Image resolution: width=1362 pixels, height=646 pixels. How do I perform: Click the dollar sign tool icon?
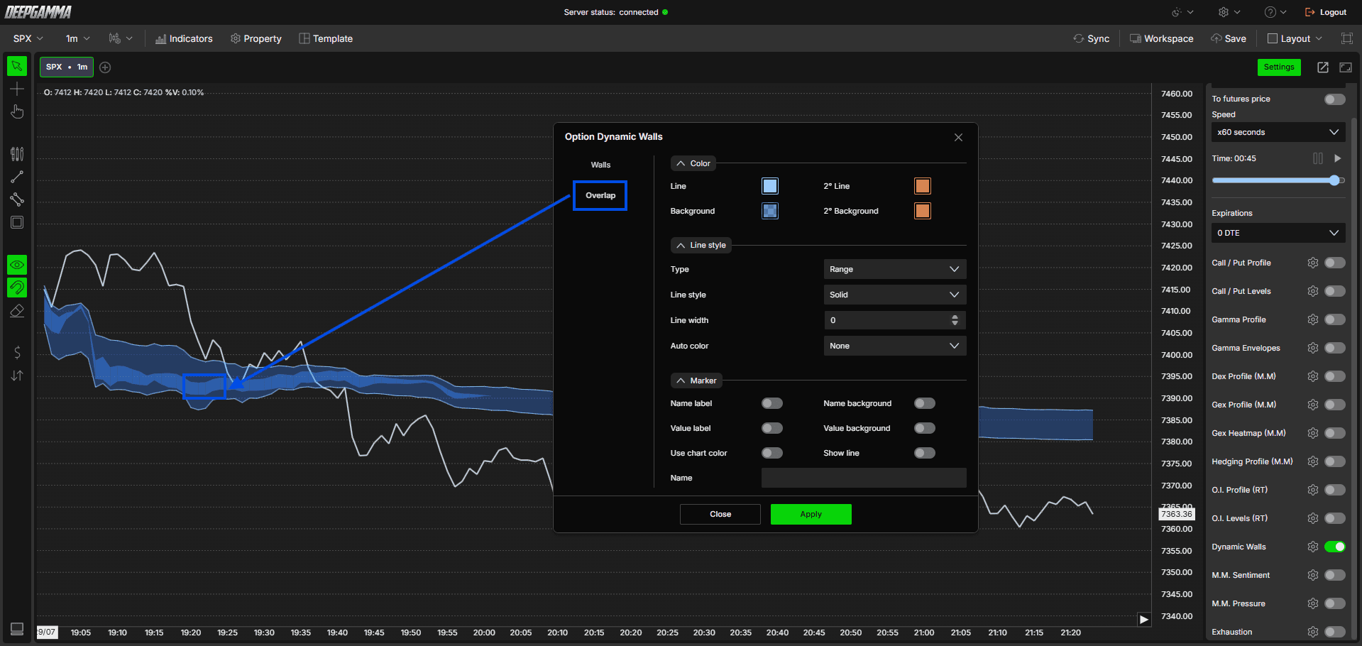pyautogui.click(x=17, y=352)
